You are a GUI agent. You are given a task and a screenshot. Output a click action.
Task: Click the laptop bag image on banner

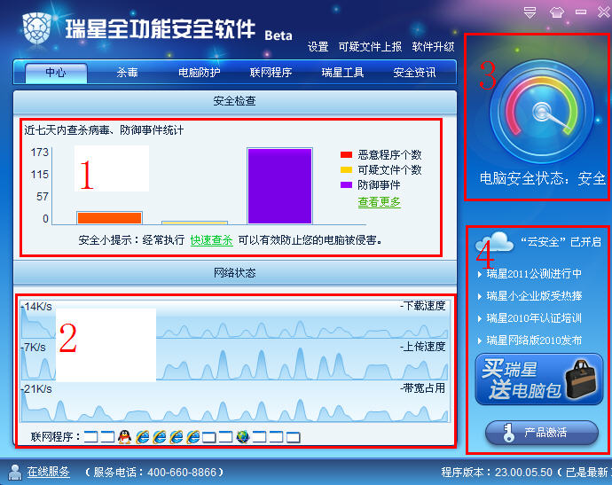point(582,379)
